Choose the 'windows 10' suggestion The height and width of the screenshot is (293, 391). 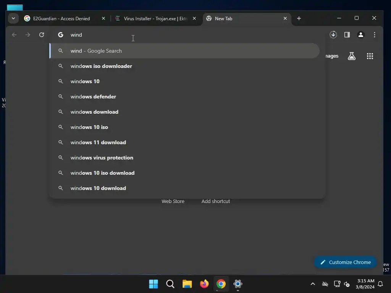(x=184, y=81)
